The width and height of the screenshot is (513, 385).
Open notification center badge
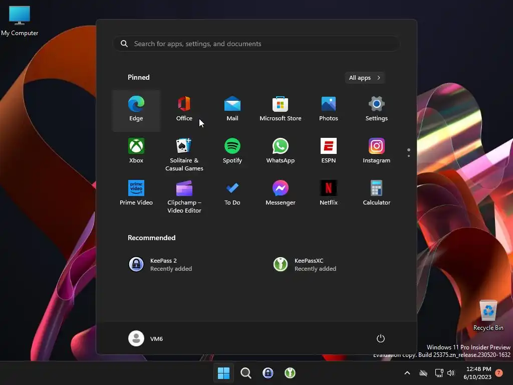pyautogui.click(x=499, y=373)
